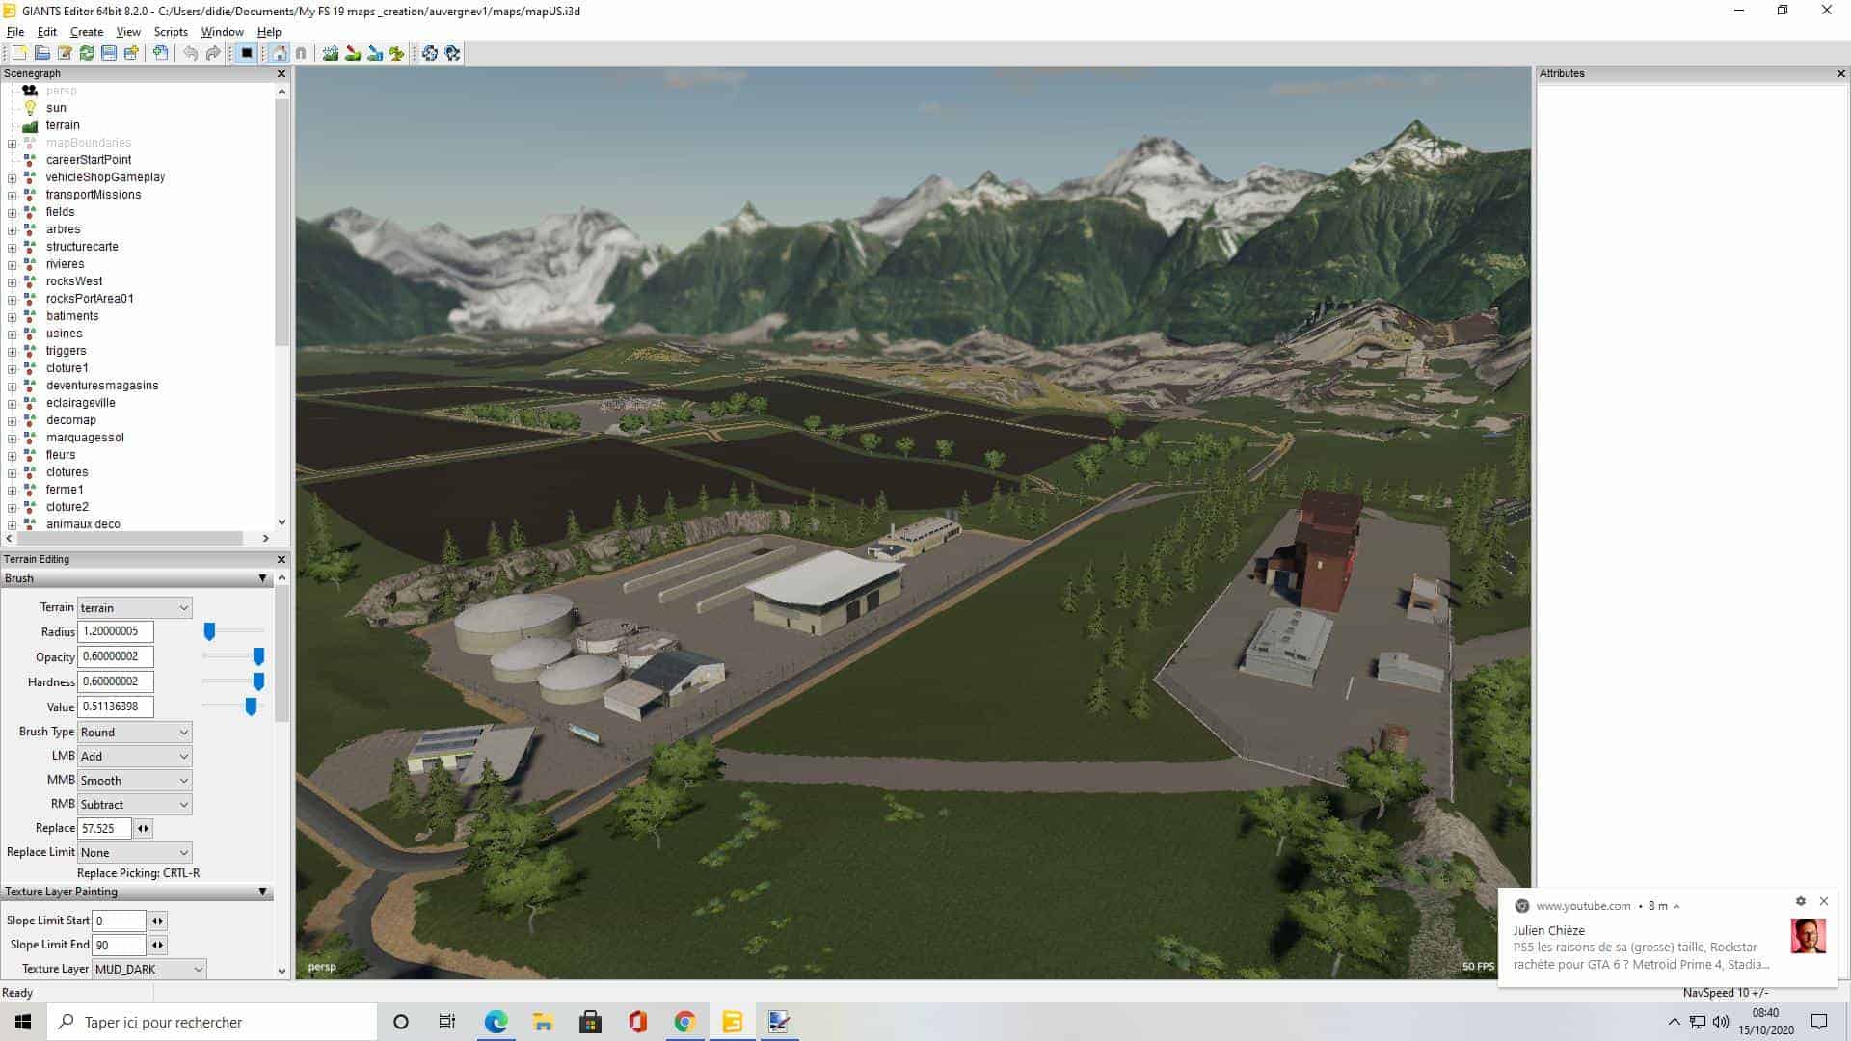
Task: Open the Brush Type dropdown
Action: 135,733
